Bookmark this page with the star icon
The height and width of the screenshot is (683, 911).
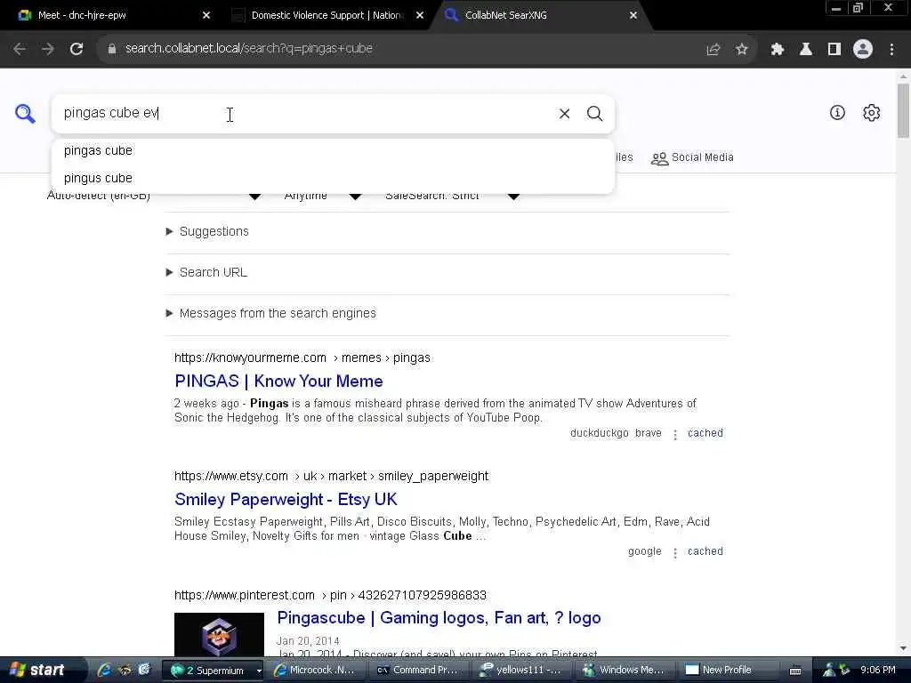click(741, 50)
